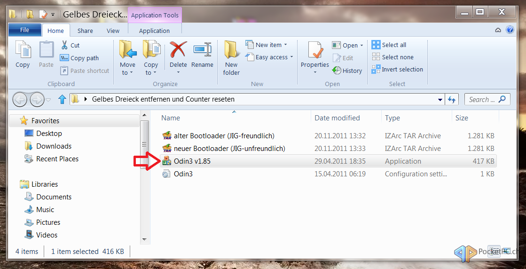Click Copy path in the ribbon
Image resolution: width=526 pixels, height=269 pixels.
pos(79,58)
